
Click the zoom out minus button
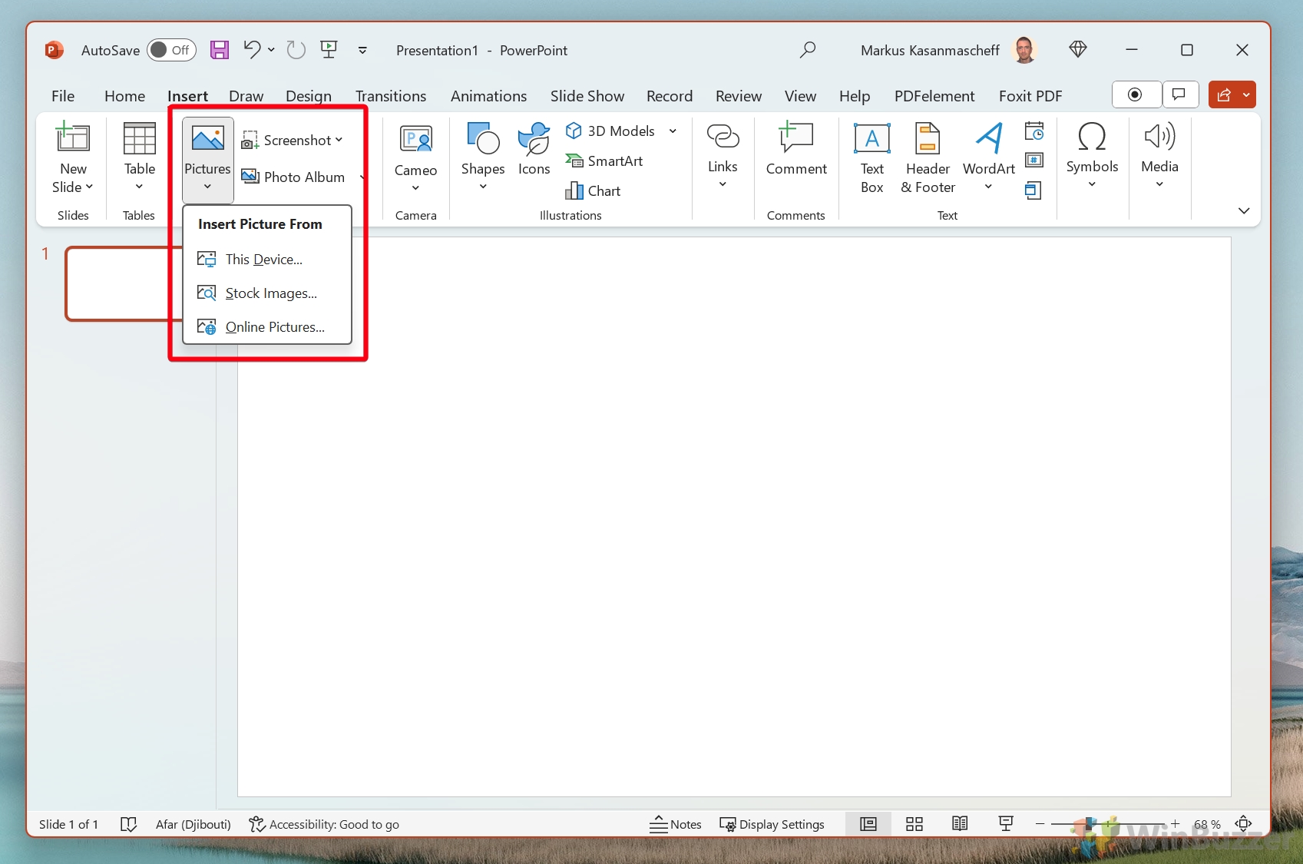click(1040, 824)
